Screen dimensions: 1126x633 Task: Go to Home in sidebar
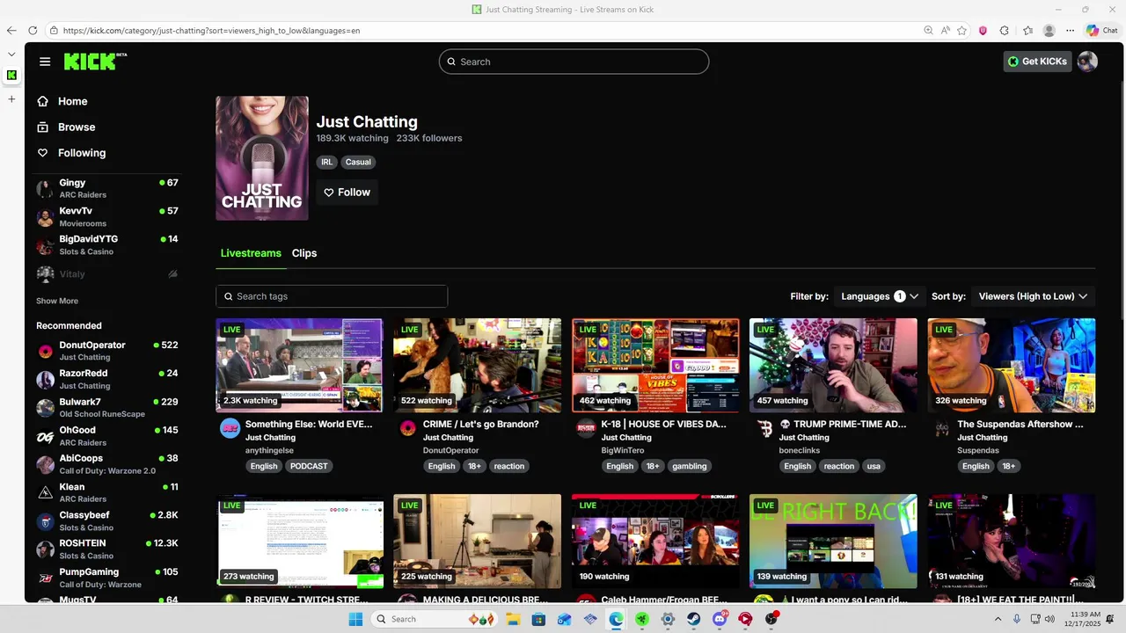click(73, 101)
